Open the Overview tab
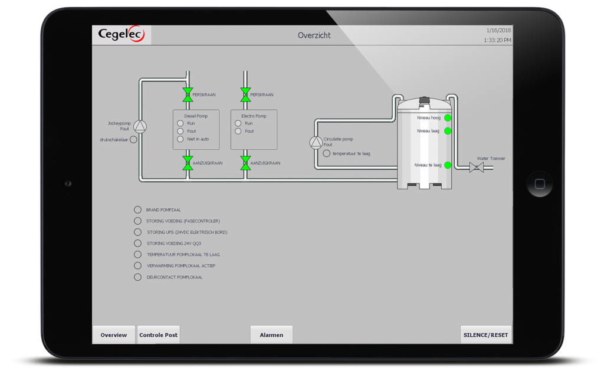 pyautogui.click(x=114, y=335)
